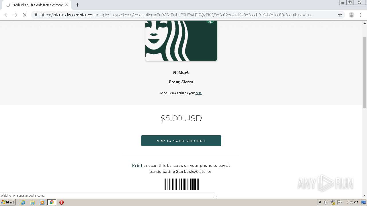This screenshot has height=206, width=367.
Task: Show hidden system tray icons
Action: click(320, 202)
